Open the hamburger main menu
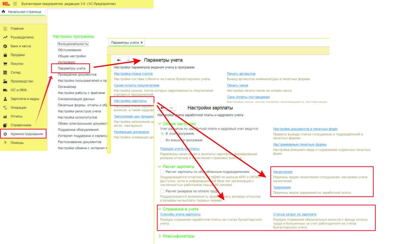The width and height of the screenshot is (395, 244). pyautogui.click(x=15, y=4)
